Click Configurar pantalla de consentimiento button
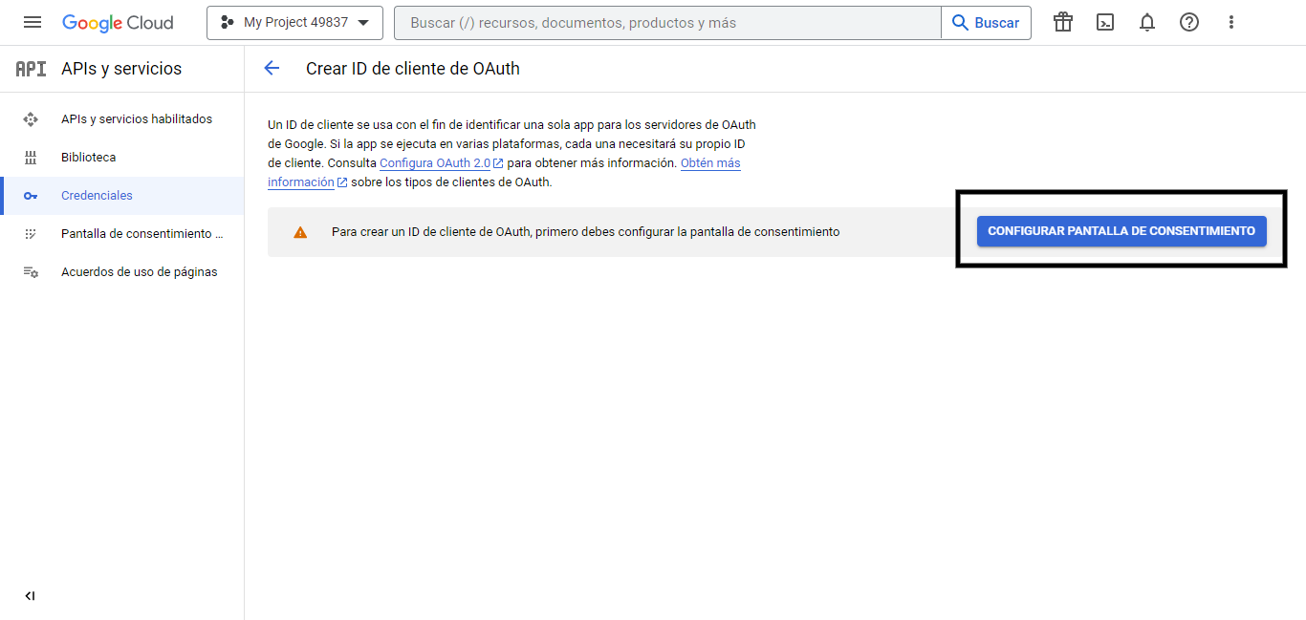Viewport: 1306px width, 620px height. pos(1121,231)
